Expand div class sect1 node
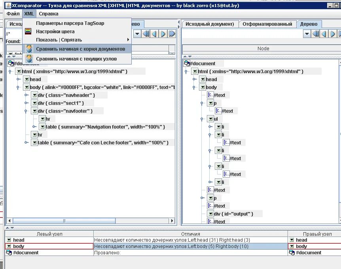 tap(27, 103)
